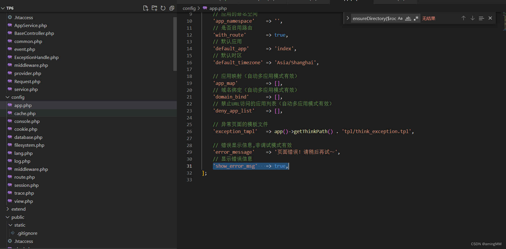Click the editor minimap
This screenshot has height=249, width=506.
(x=504, y=22)
